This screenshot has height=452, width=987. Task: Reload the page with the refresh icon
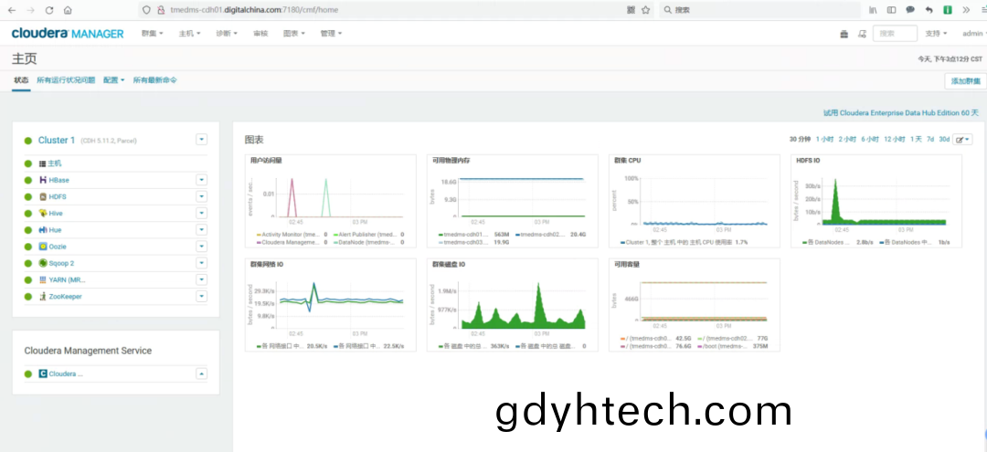48,10
